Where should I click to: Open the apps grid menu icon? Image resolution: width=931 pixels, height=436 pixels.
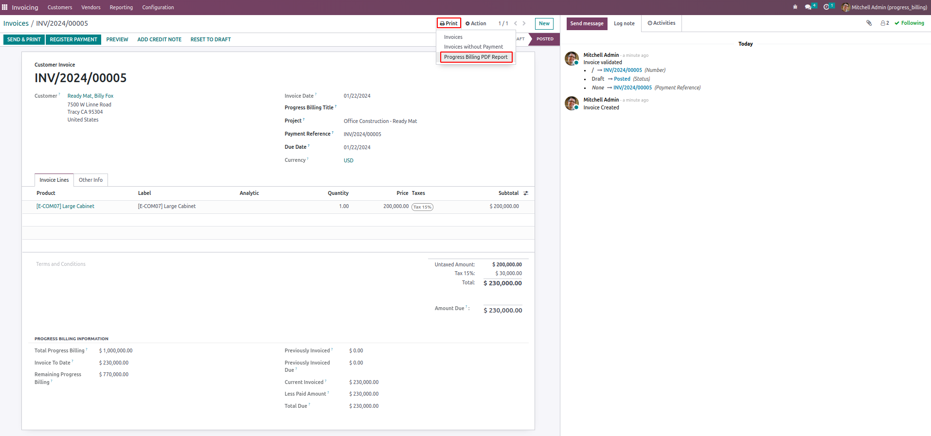(5, 7)
